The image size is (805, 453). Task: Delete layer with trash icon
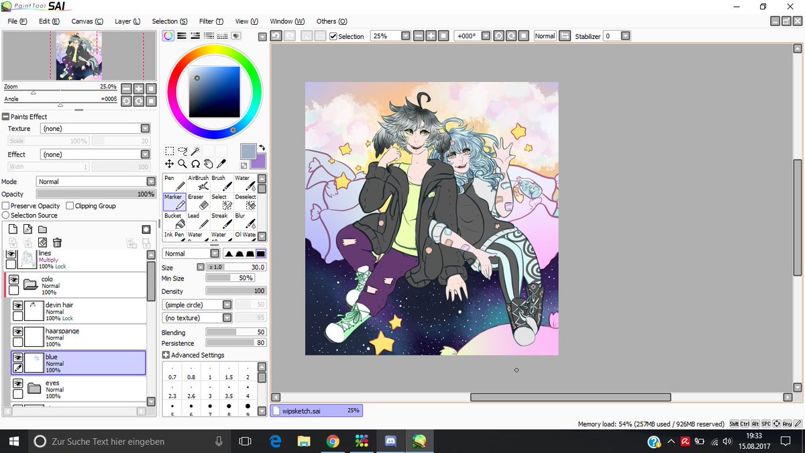tap(57, 242)
